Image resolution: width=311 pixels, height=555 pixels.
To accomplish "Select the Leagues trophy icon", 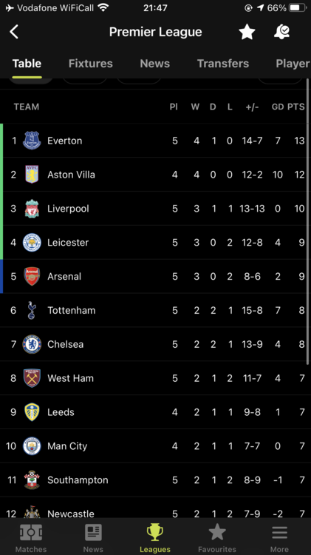I will pos(155,533).
